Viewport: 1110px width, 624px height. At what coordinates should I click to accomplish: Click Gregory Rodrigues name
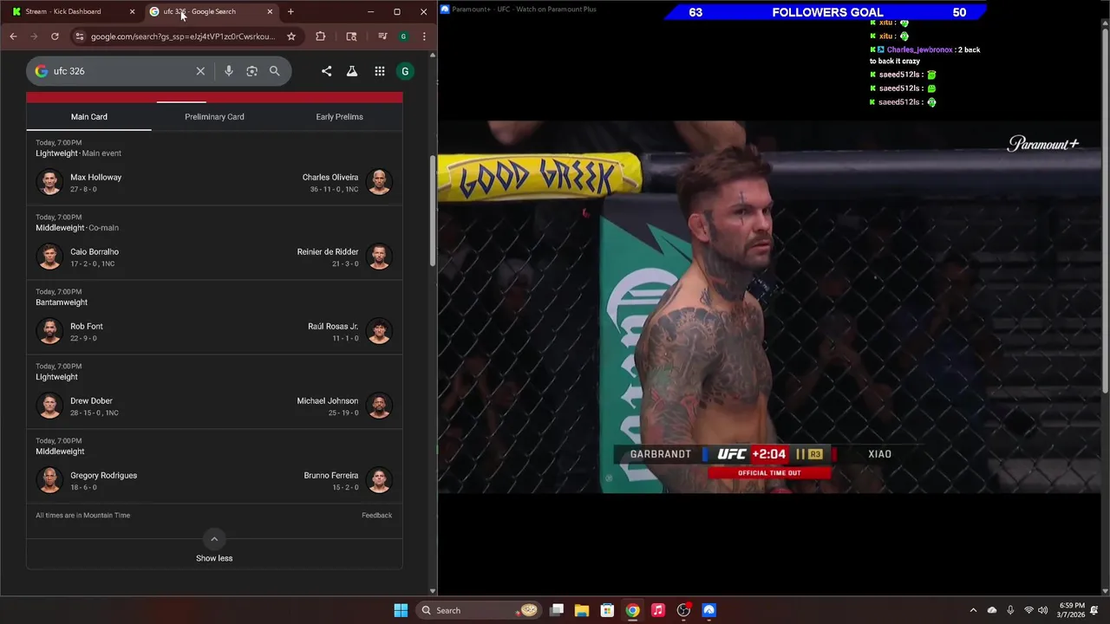(103, 476)
